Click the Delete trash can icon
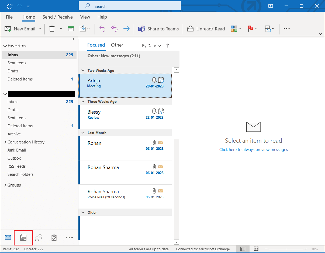Image resolution: width=325 pixels, height=253 pixels. point(52,29)
